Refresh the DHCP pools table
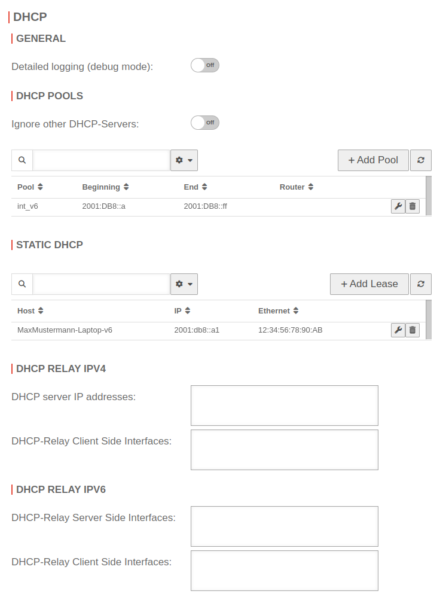This screenshot has width=443, height=597. [421, 160]
